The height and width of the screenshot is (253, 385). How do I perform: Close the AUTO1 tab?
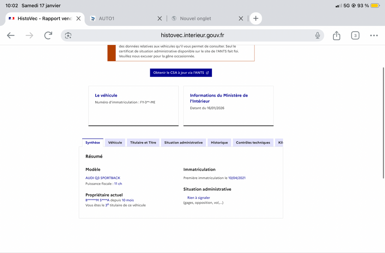click(159, 19)
